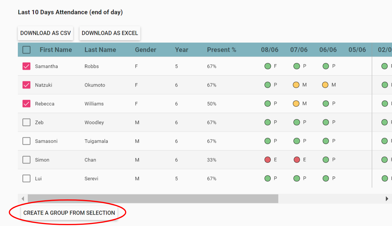Click Simon Chan's red 08/06 attendance dot
This screenshot has width=392, height=226.
pyautogui.click(x=267, y=160)
